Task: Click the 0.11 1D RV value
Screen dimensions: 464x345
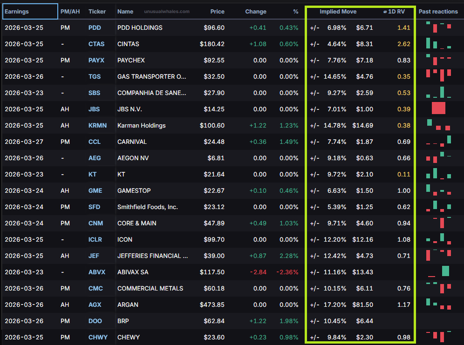Action: [x=403, y=174]
